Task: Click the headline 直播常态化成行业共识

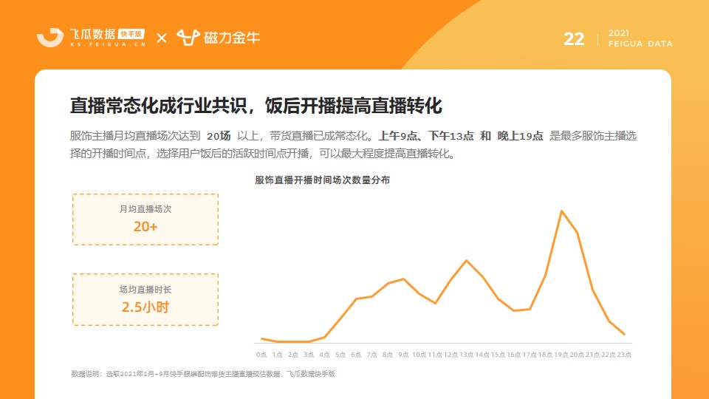Action: (158, 106)
